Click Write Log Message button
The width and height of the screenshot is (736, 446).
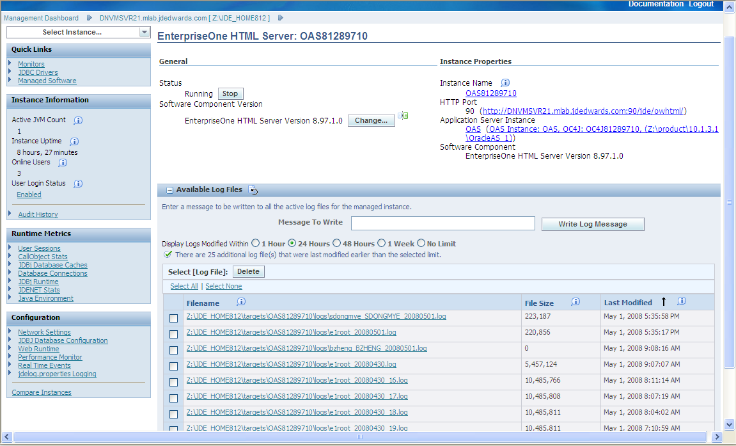coord(593,224)
